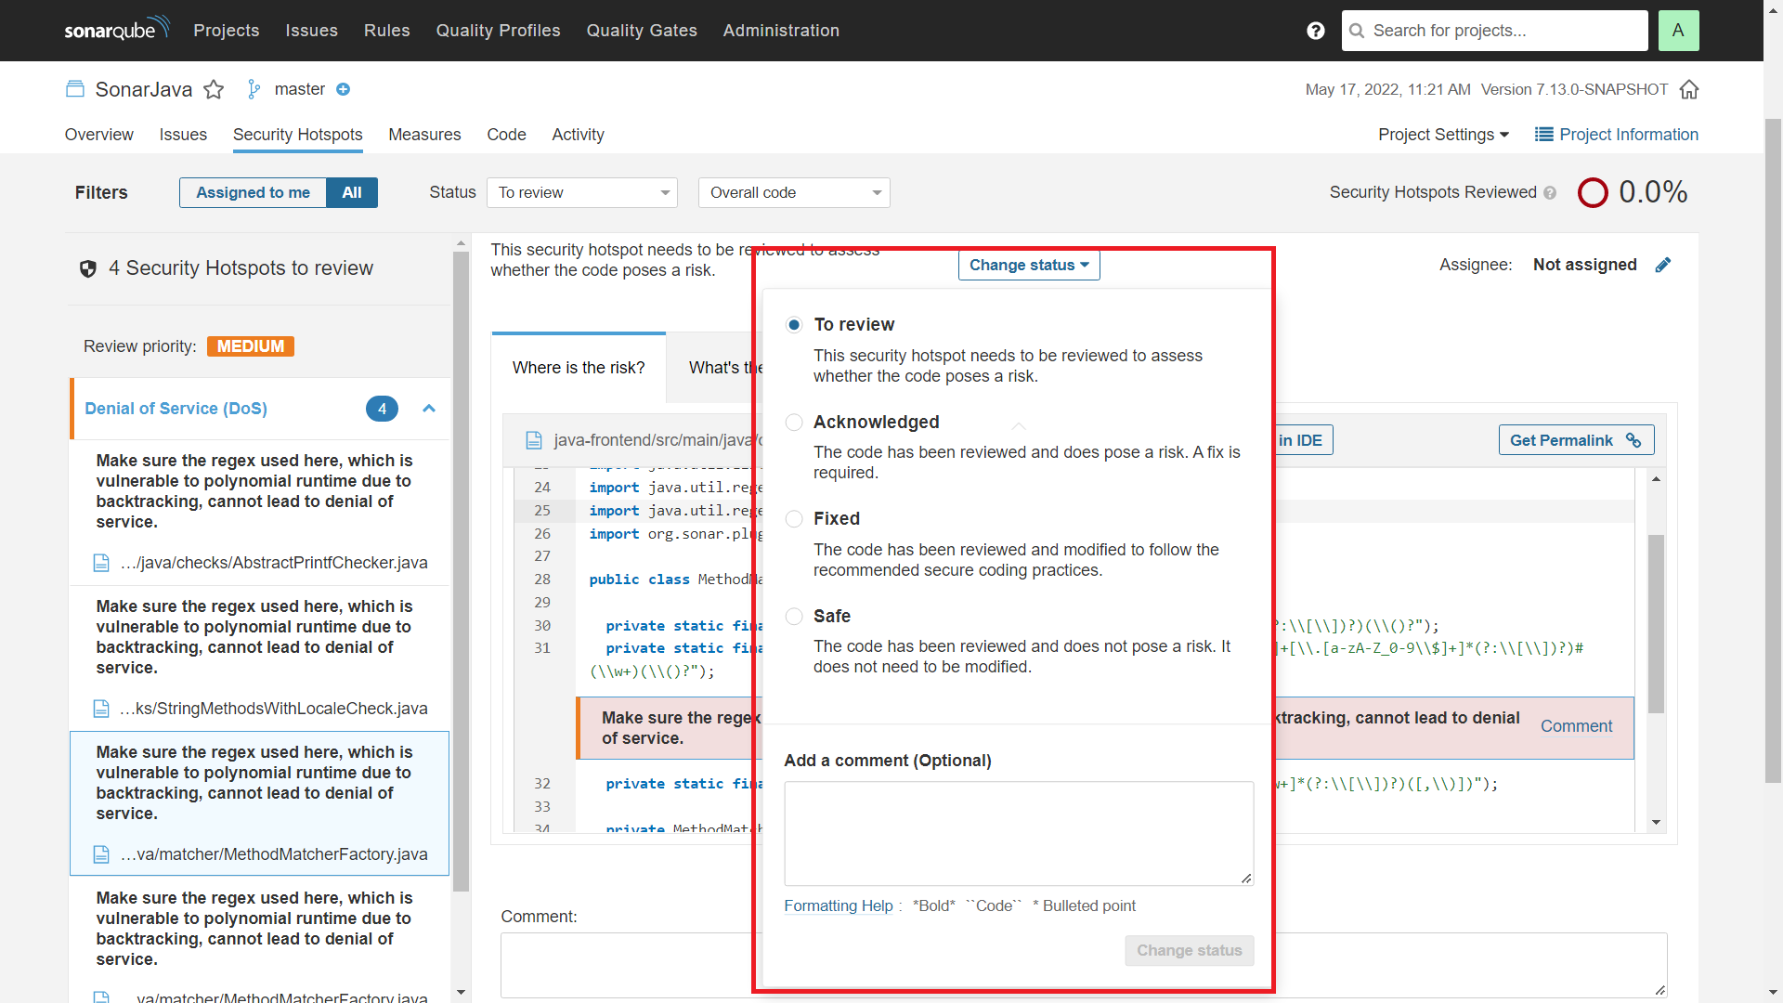
Task: Click the MEDIUM review priority badge
Action: click(x=251, y=346)
